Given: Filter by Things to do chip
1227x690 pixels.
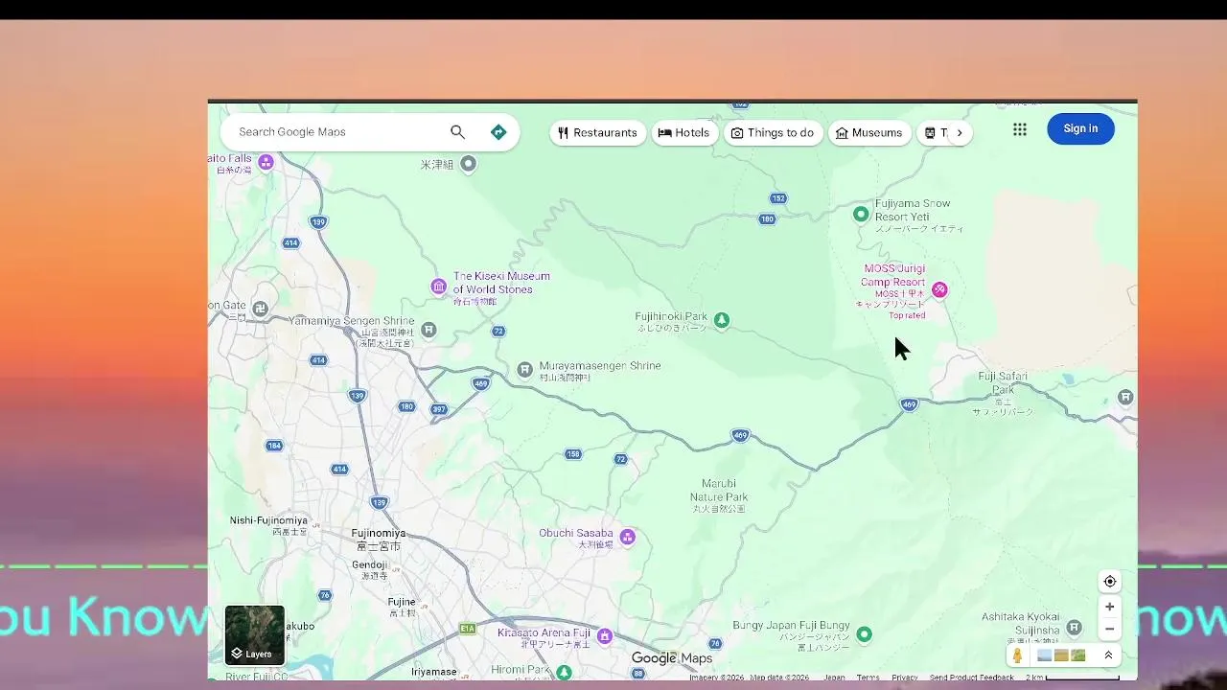Looking at the screenshot, I should point(772,133).
